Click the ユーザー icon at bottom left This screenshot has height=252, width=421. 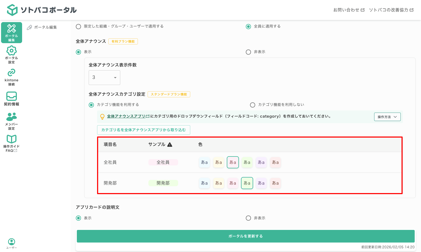[x=11, y=241]
